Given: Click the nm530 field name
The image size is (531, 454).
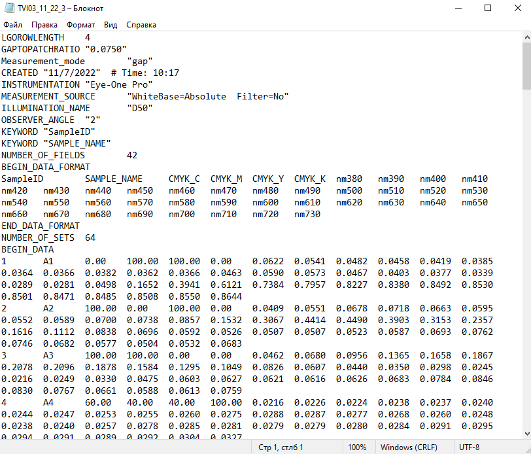Looking at the screenshot, I should (475, 190).
